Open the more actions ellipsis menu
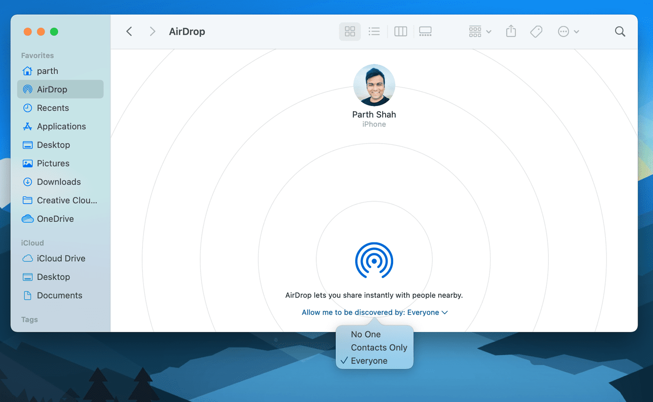 click(568, 31)
